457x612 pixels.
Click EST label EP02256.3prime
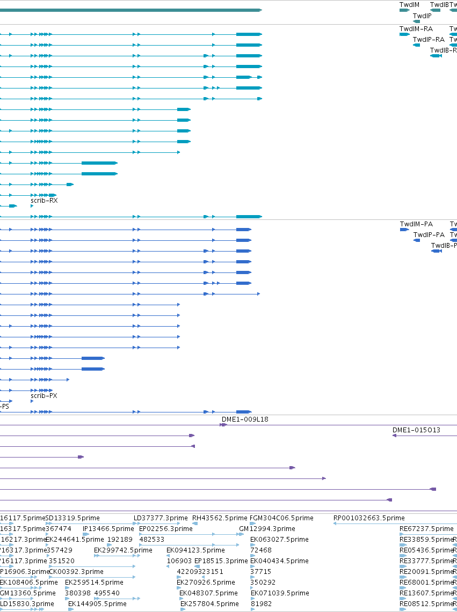point(166,528)
